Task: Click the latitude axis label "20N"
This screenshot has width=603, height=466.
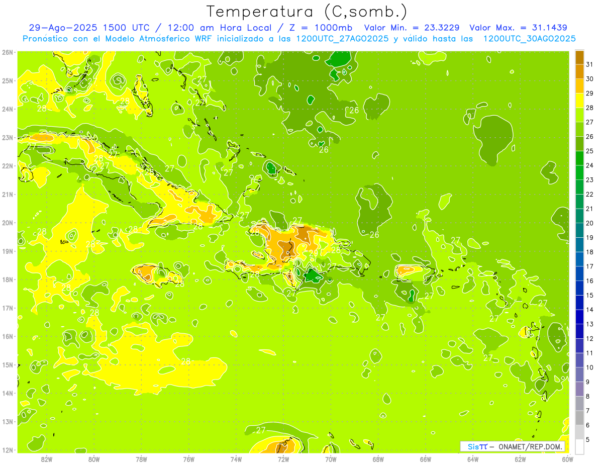Action: click(x=8, y=223)
